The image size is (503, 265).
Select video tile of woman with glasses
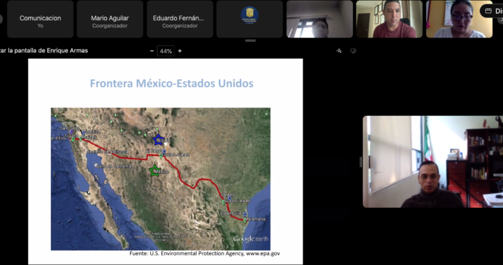pyautogui.click(x=459, y=20)
